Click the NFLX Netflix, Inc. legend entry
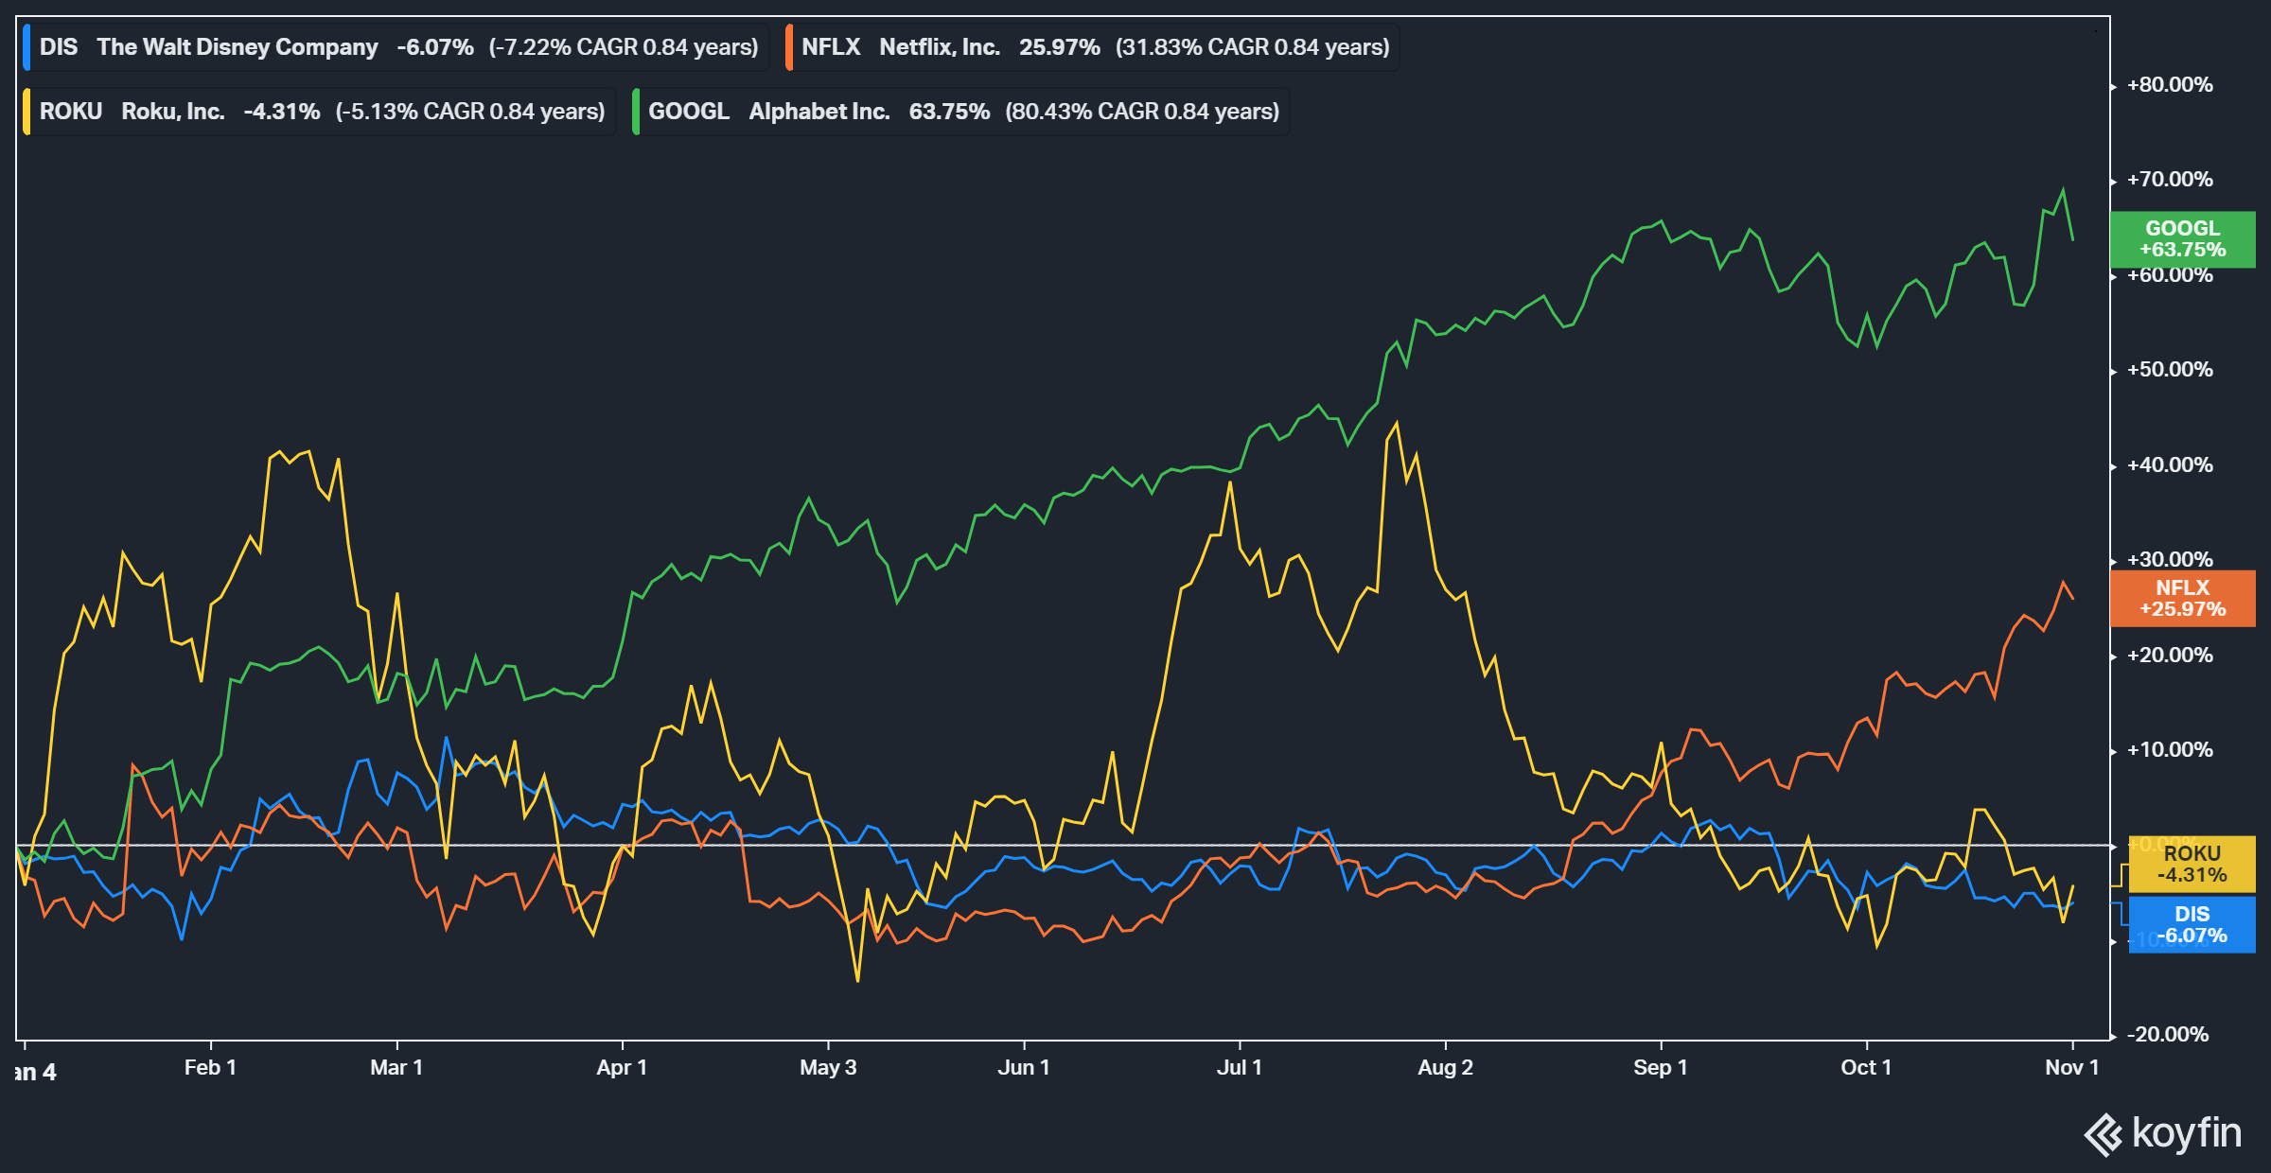Viewport: 2271px width, 1173px height. (x=1092, y=47)
